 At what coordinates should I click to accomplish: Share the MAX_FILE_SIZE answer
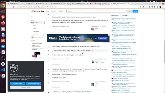coord(53,59)
